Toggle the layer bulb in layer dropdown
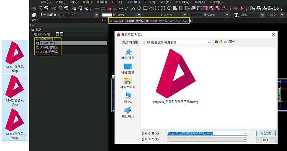The width and height of the screenshot is (287, 151). coord(42,14)
